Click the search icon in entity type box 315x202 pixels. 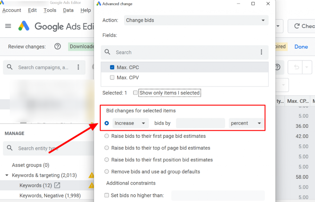[x=10, y=148]
